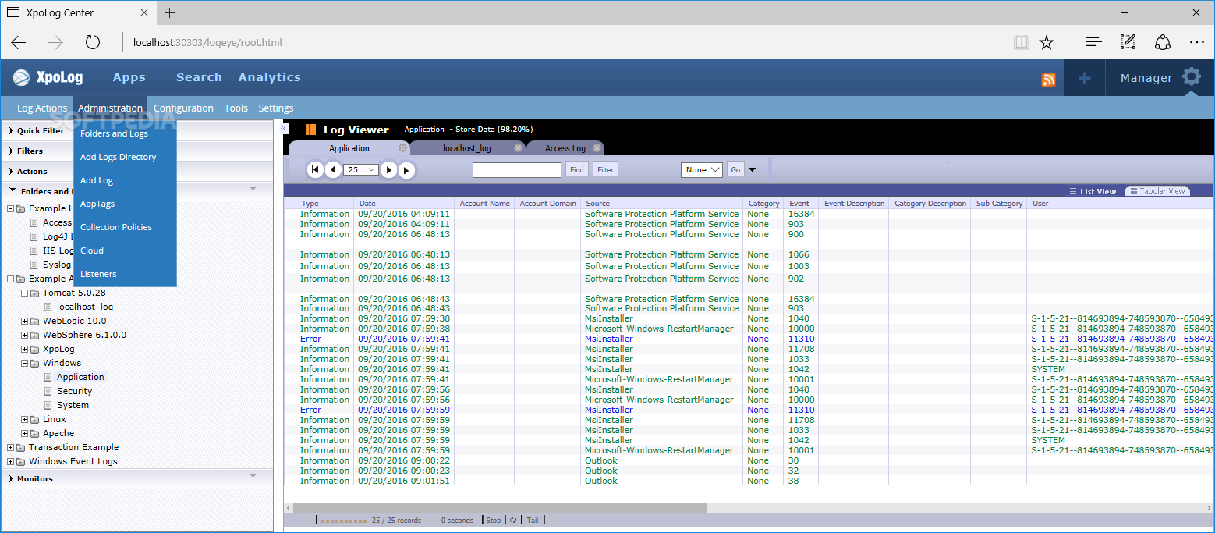Jump to last page of log records

[406, 169]
